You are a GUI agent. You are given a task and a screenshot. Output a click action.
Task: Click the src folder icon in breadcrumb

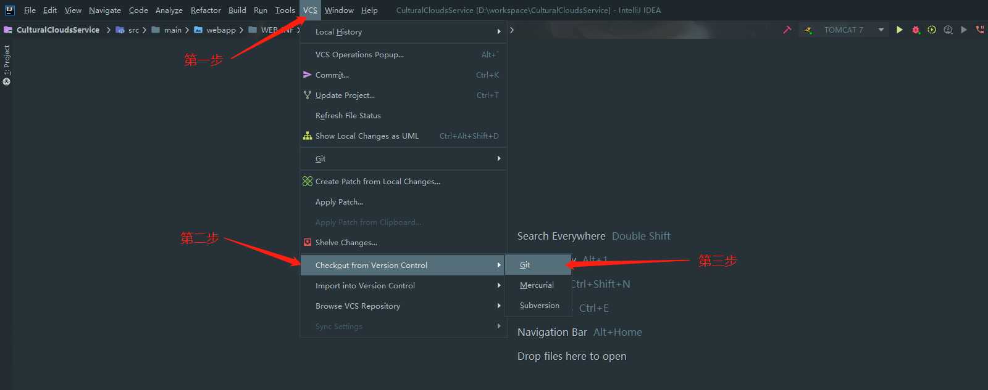coord(120,30)
